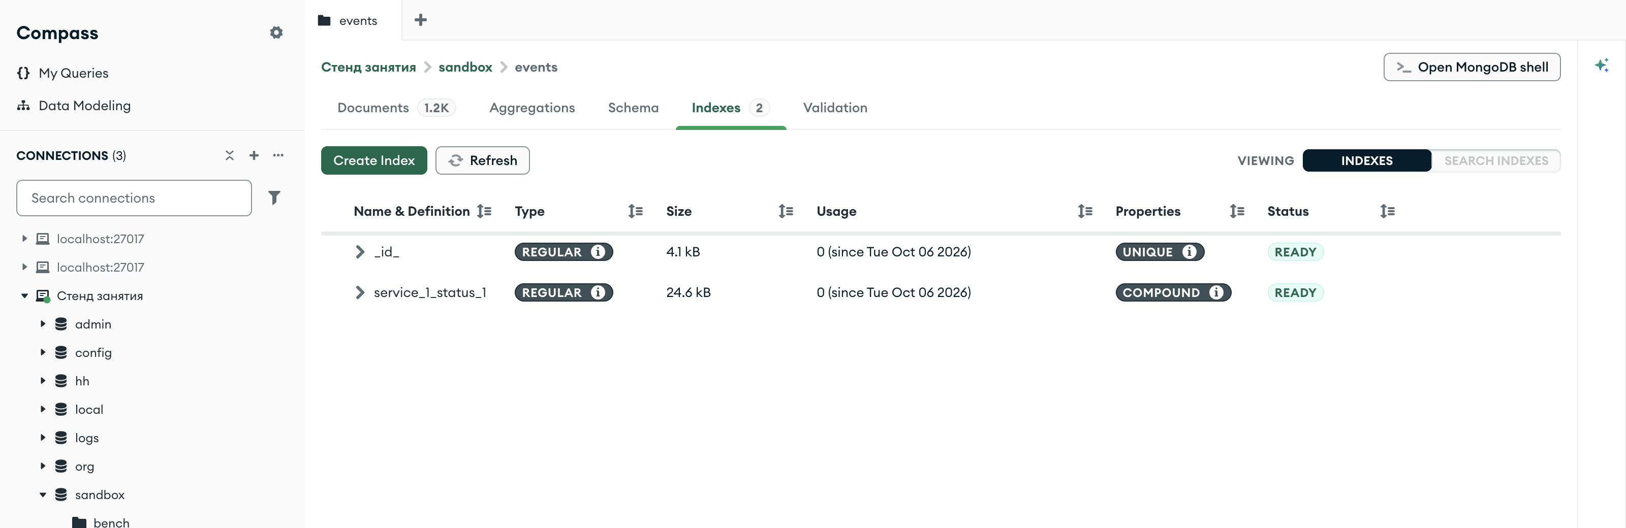
Task: Toggle view to INDEXES
Action: [x=1366, y=161]
